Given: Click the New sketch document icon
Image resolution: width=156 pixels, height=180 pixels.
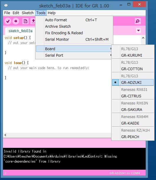Looking at the screenshot, I should pyautogui.click(x=25, y=21).
